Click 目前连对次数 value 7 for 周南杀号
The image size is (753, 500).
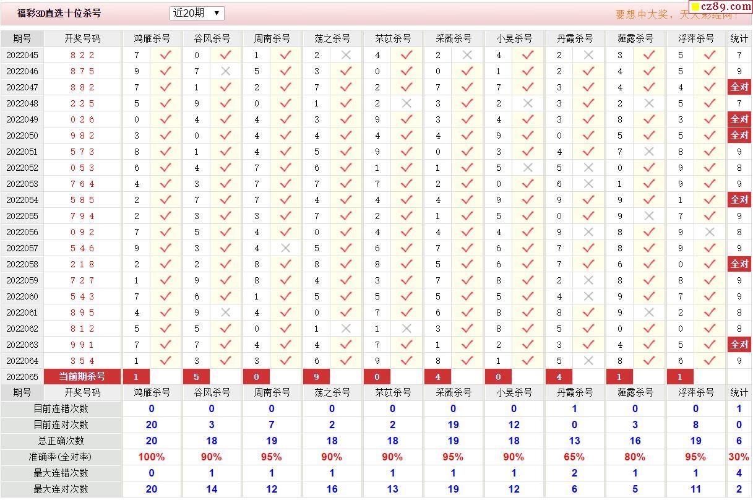pyautogui.click(x=272, y=425)
